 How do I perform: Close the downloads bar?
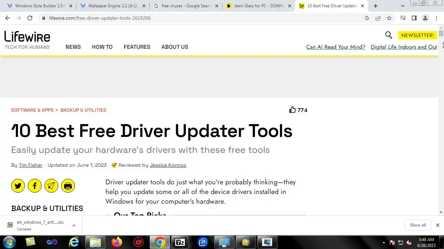(437, 225)
